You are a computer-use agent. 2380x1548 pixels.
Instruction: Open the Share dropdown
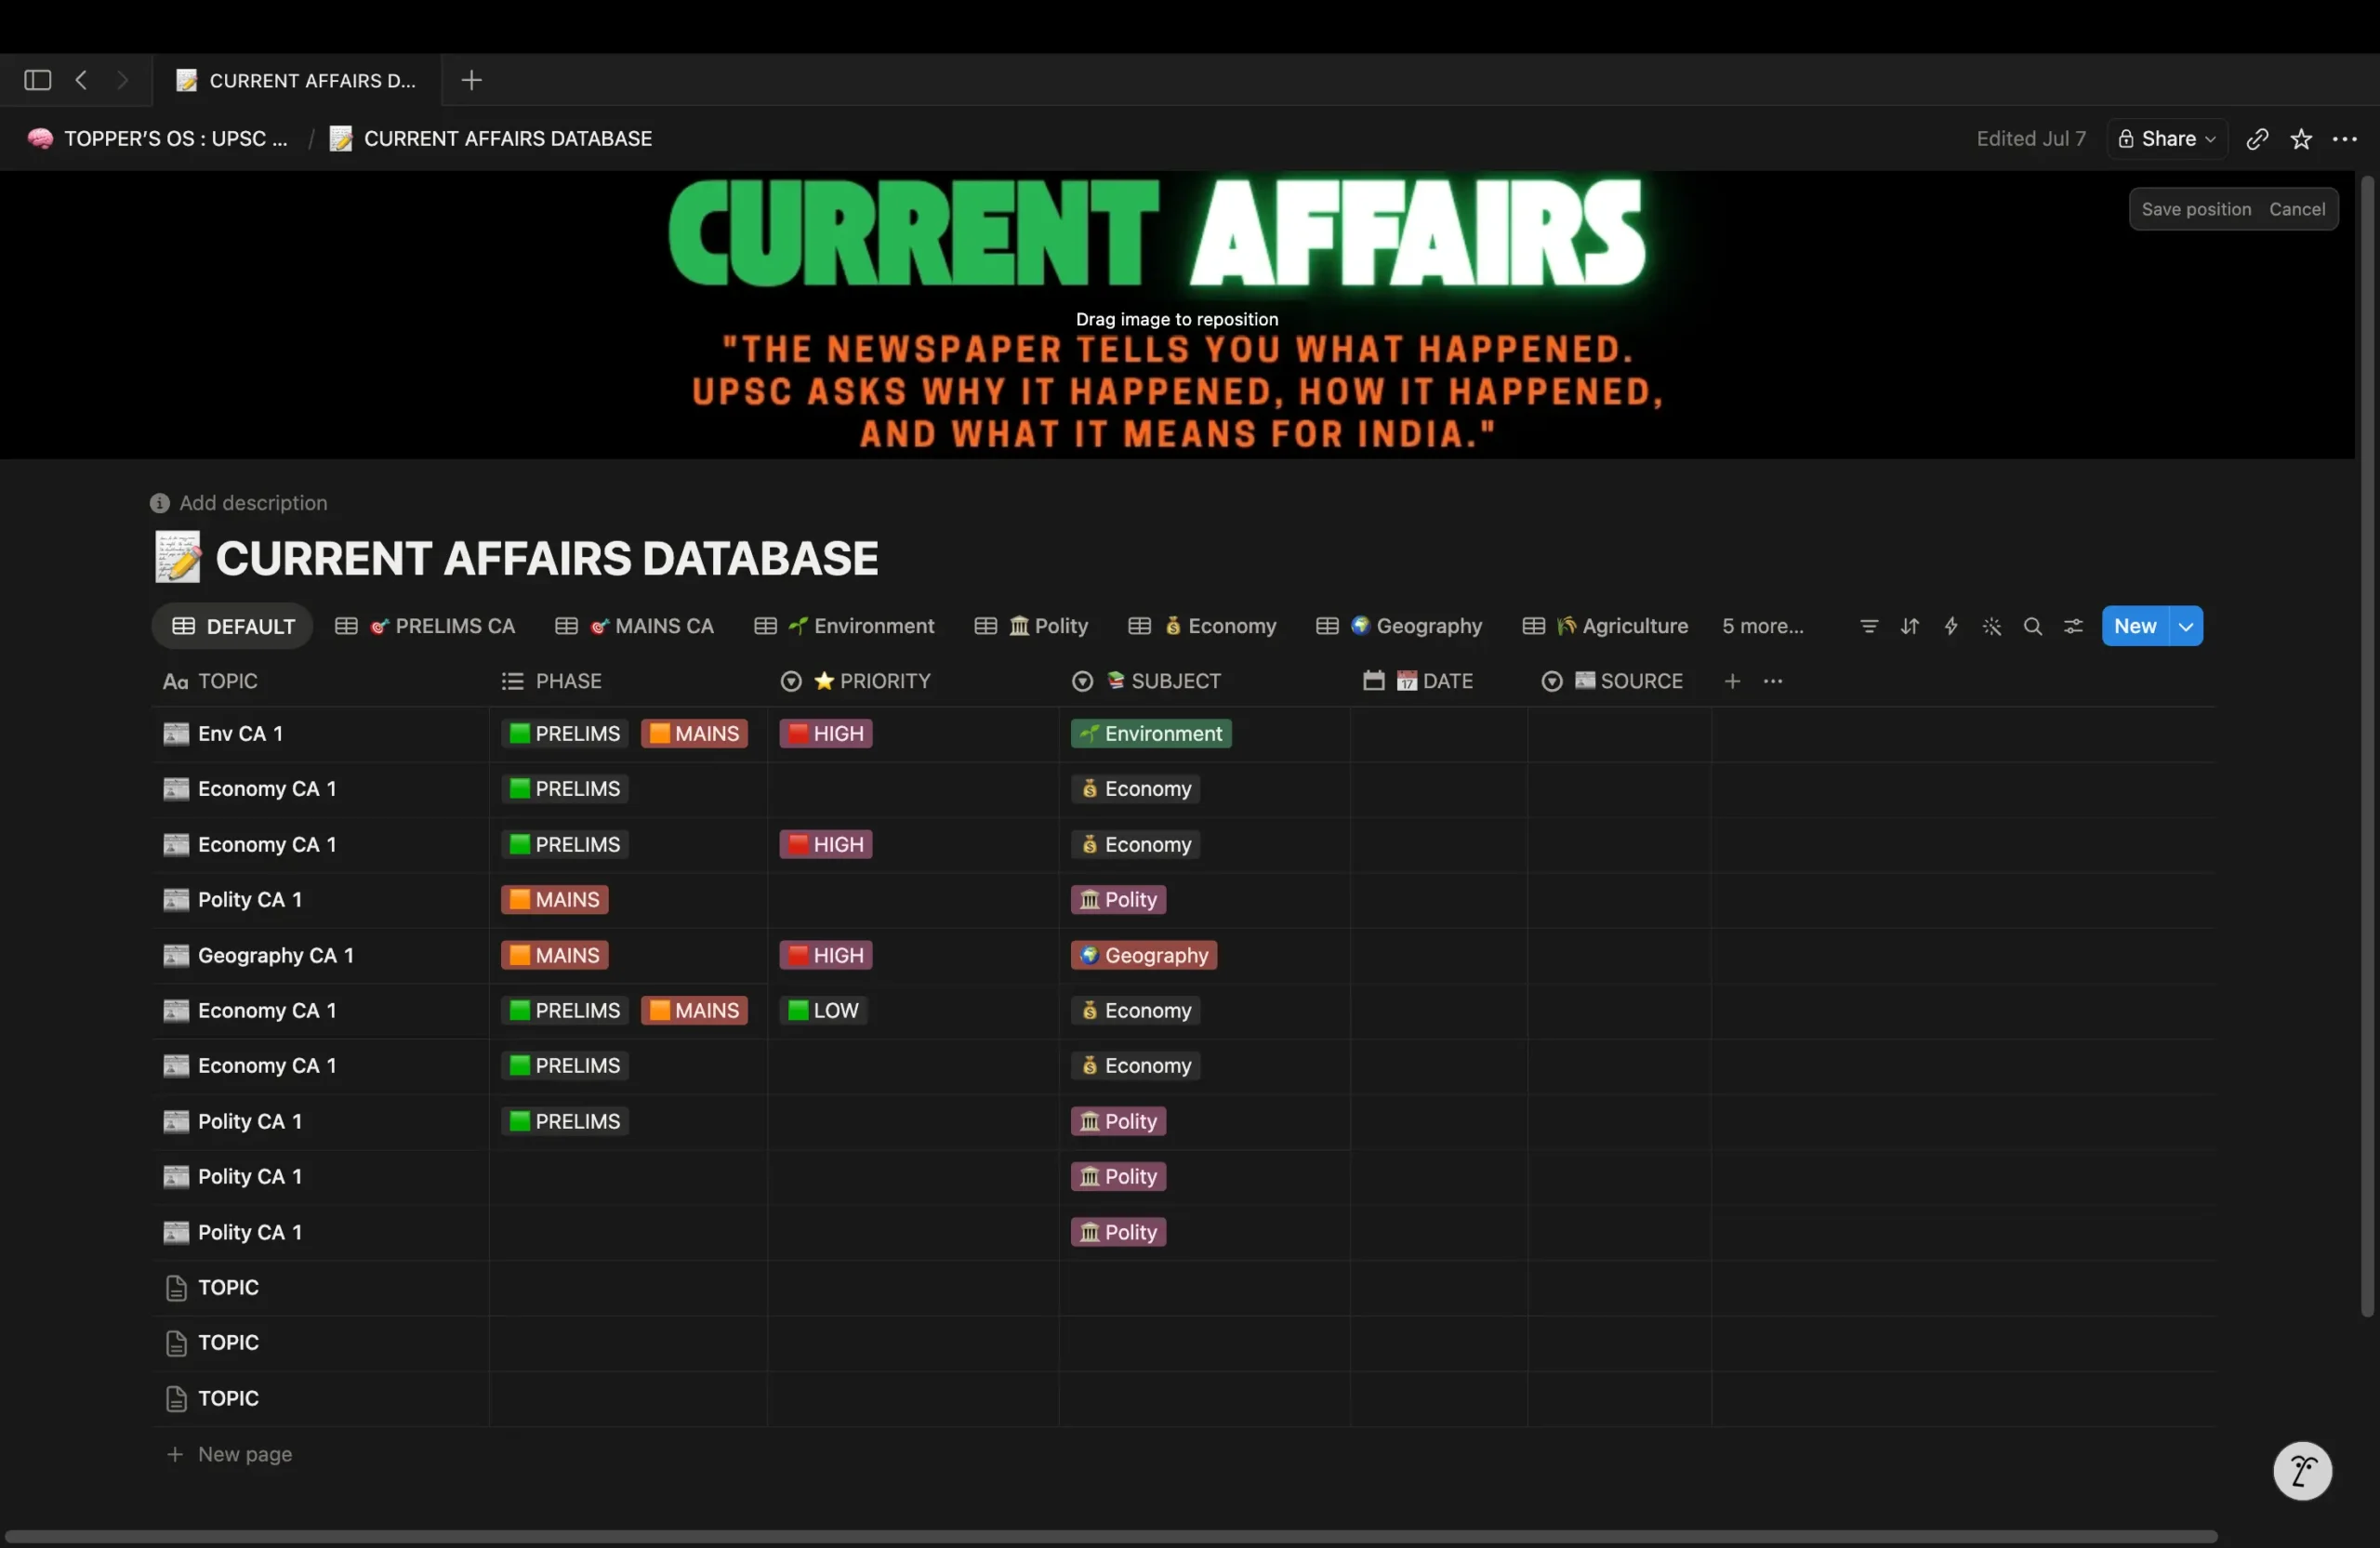tap(2167, 139)
